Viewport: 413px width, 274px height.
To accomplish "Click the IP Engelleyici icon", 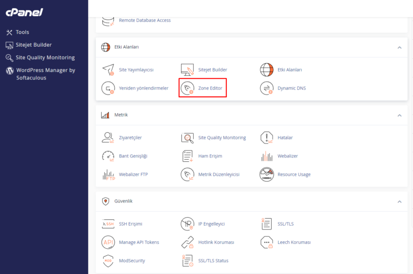I will 187,224.
